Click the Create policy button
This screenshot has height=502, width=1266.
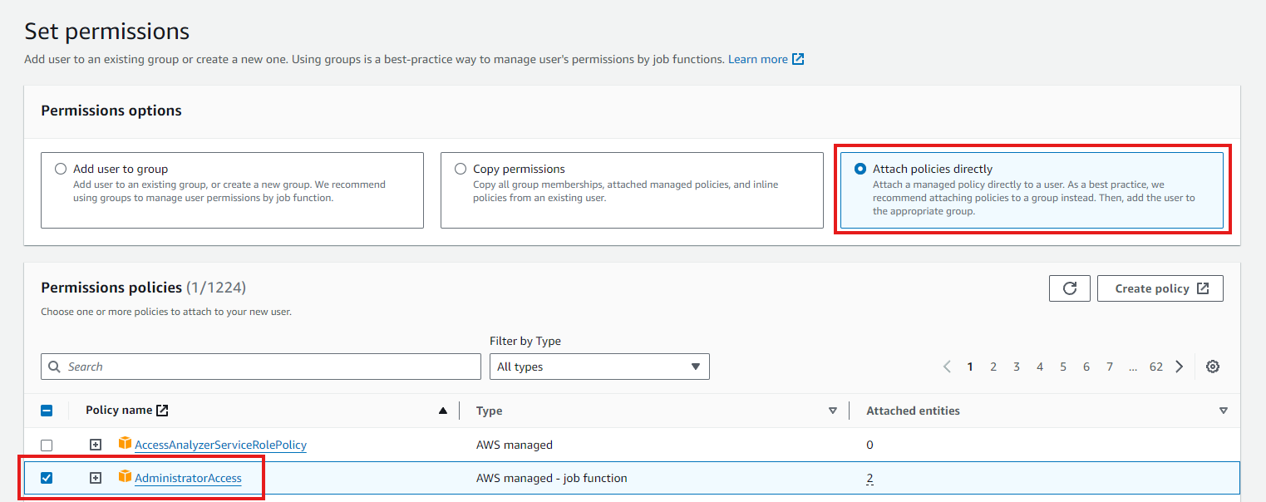[1160, 288]
